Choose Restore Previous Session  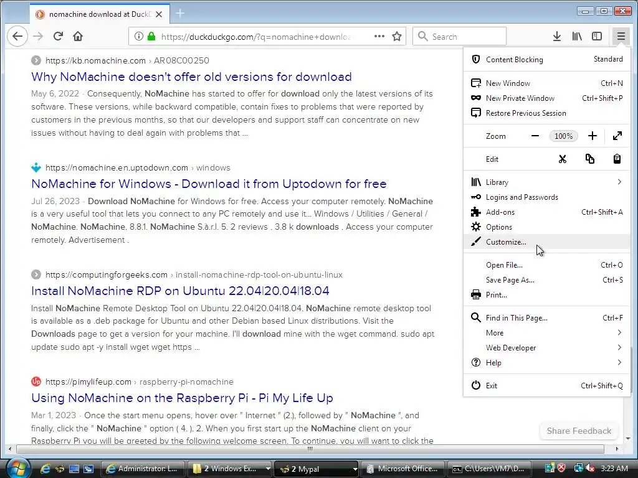point(547,113)
